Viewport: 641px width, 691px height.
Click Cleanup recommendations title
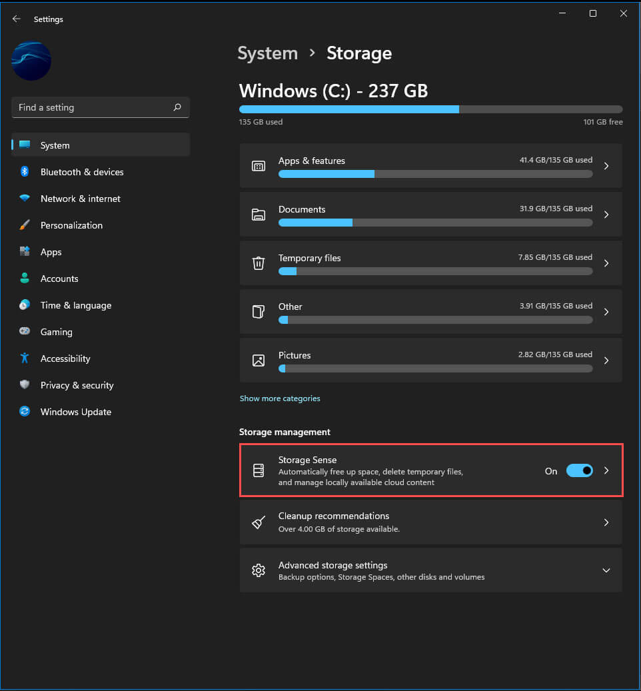[x=334, y=516]
